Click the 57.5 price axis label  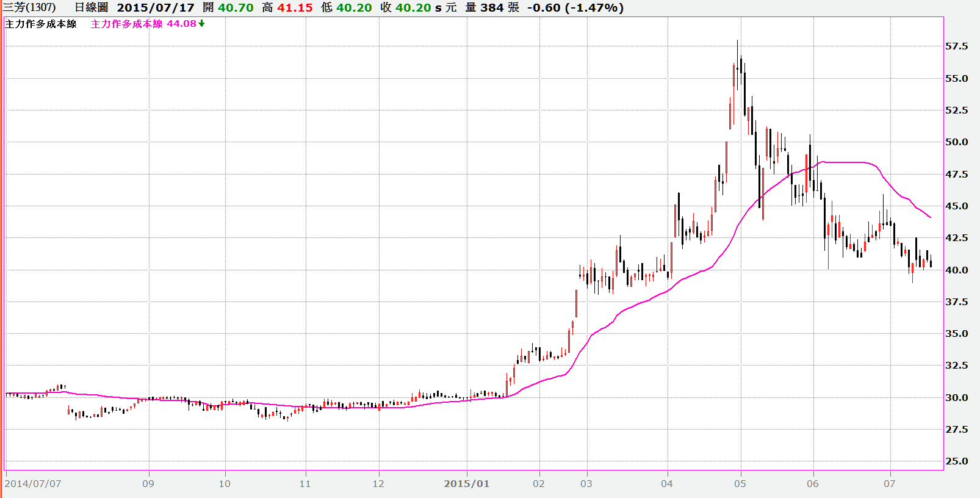coord(956,46)
